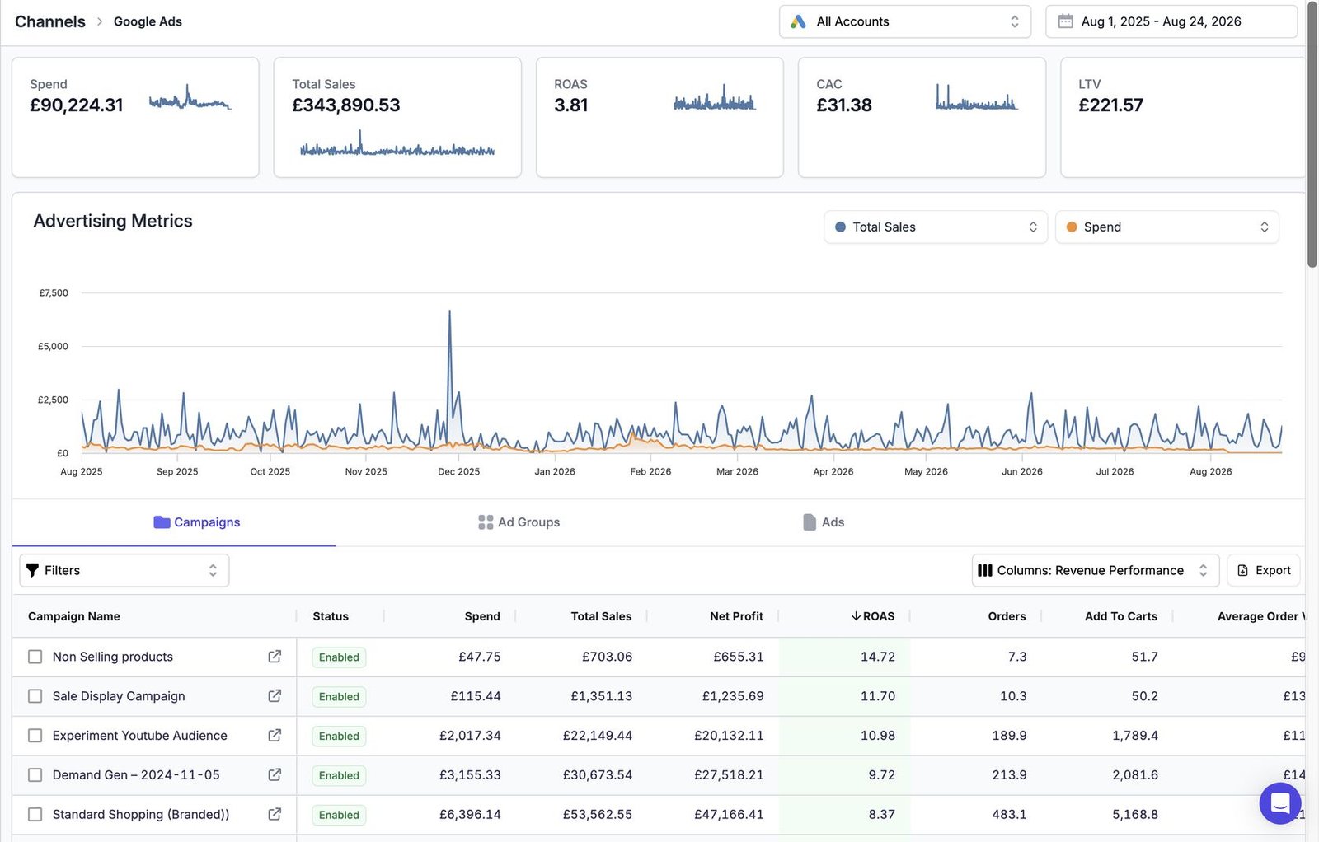
Task: Click the CAC sparkline chart
Action: [x=977, y=97]
